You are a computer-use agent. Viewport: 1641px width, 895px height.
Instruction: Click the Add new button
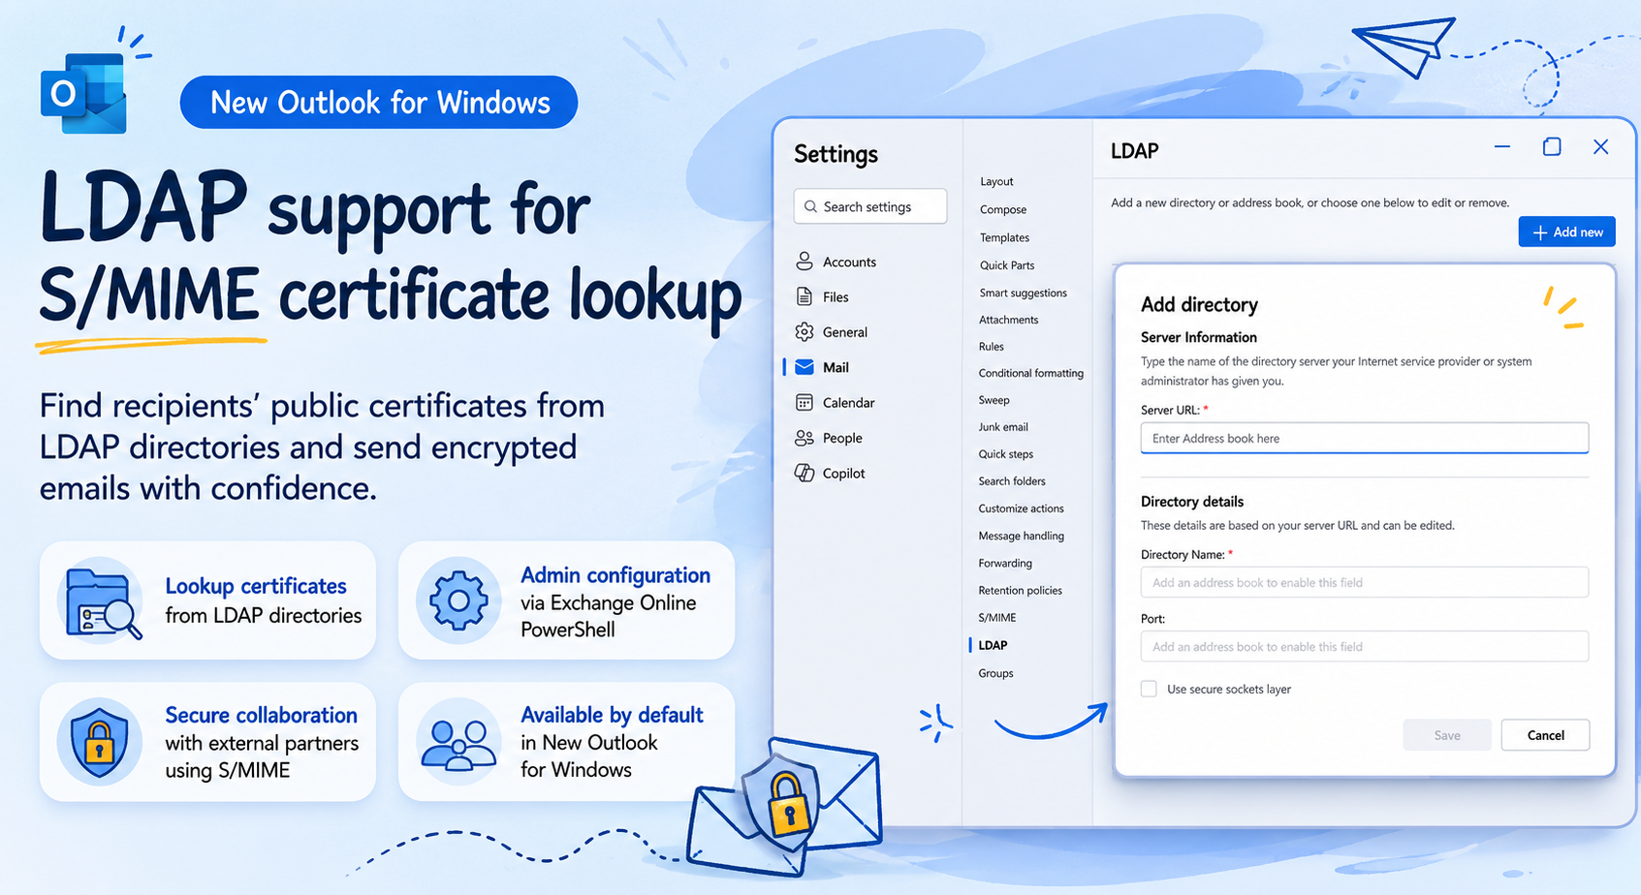[x=1566, y=231]
